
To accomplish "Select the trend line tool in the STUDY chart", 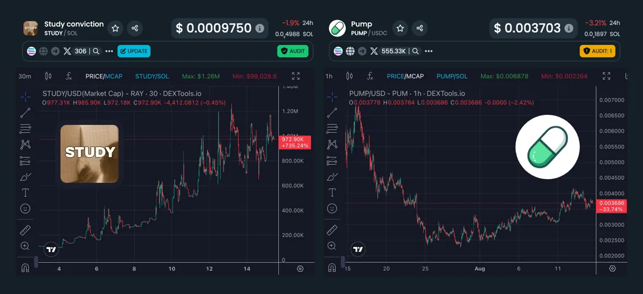I will pos(25,113).
